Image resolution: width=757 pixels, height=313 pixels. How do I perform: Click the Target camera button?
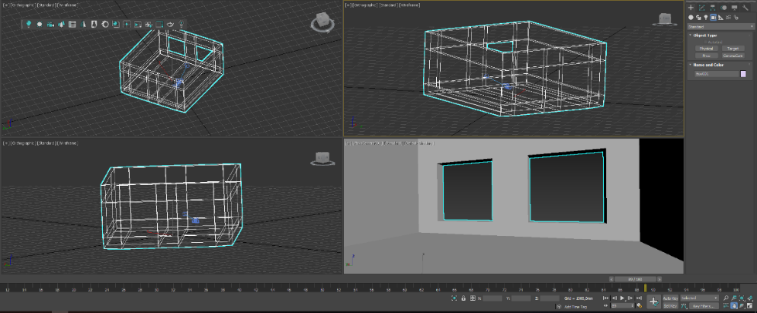731,49
